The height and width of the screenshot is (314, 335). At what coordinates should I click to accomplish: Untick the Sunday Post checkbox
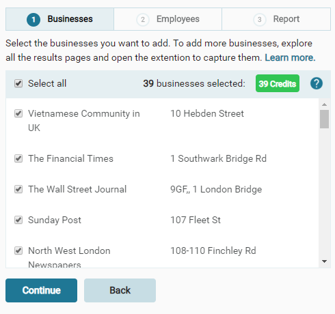pyautogui.click(x=18, y=220)
